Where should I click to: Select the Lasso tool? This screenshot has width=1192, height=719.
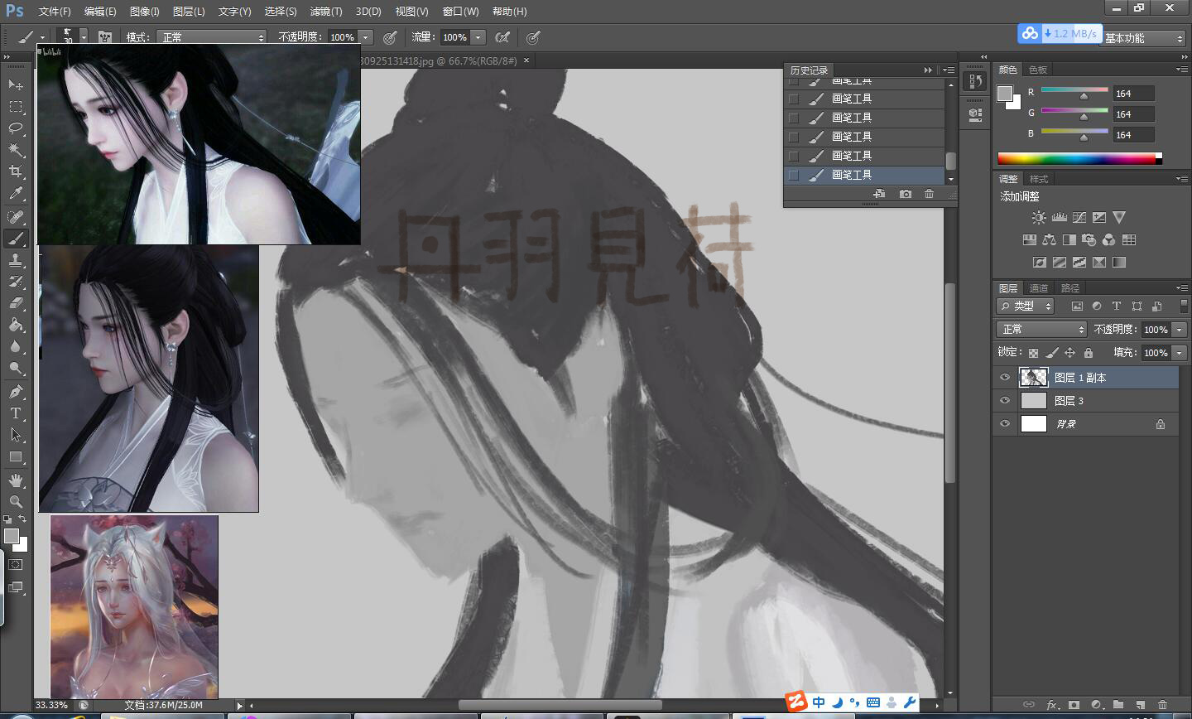pos(16,128)
